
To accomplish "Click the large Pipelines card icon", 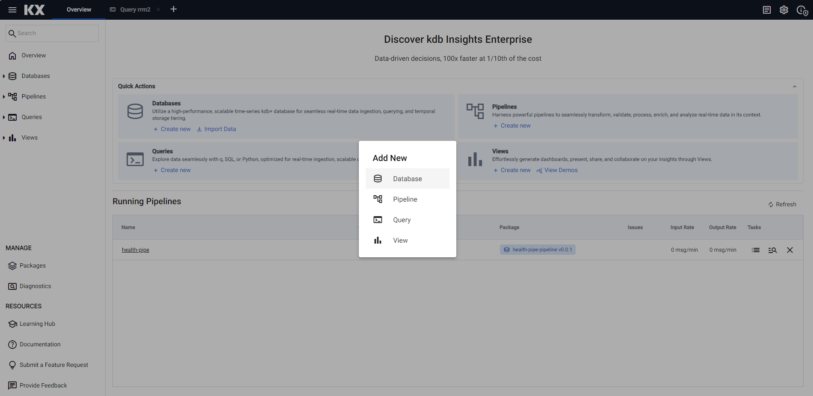I will point(475,111).
